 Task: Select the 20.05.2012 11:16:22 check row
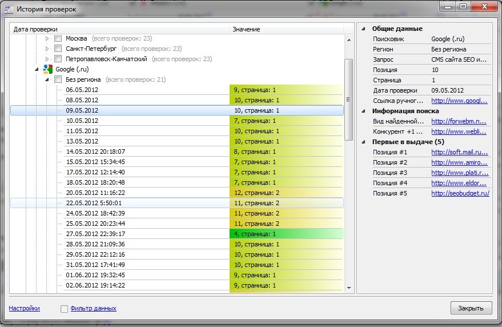point(95,193)
